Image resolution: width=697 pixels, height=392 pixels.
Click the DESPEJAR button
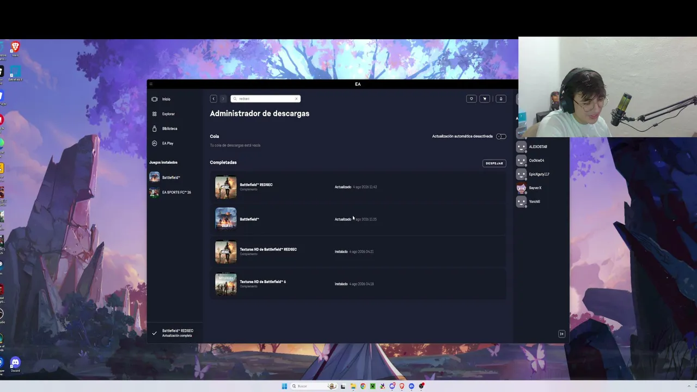click(494, 163)
